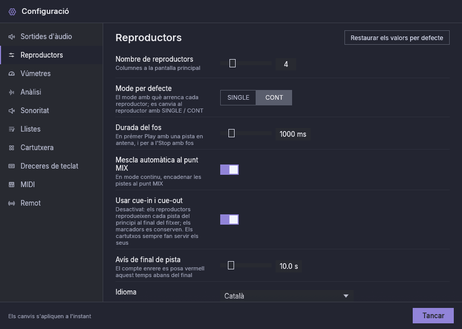Open the Idioma dropdown showing Català
The height and width of the screenshot is (329, 462).
tap(286, 296)
